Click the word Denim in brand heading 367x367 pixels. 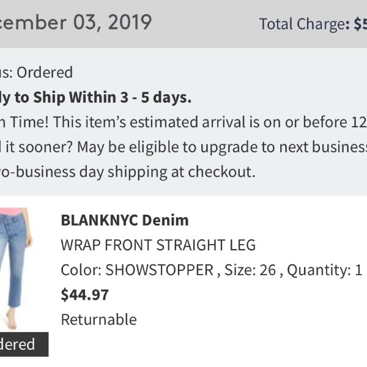point(165,220)
